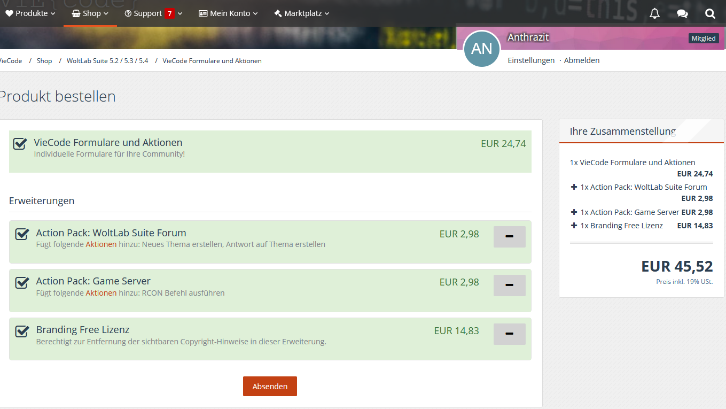Viewport: 726px width, 409px height.
Task: Click WoltLab Suite 5.2 / 5.3 / 5.4 breadcrumb
Action: [x=107, y=61]
